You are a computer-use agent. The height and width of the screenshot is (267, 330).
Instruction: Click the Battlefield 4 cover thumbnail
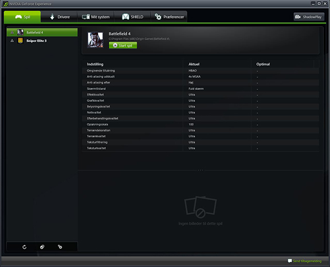pyautogui.click(x=95, y=40)
